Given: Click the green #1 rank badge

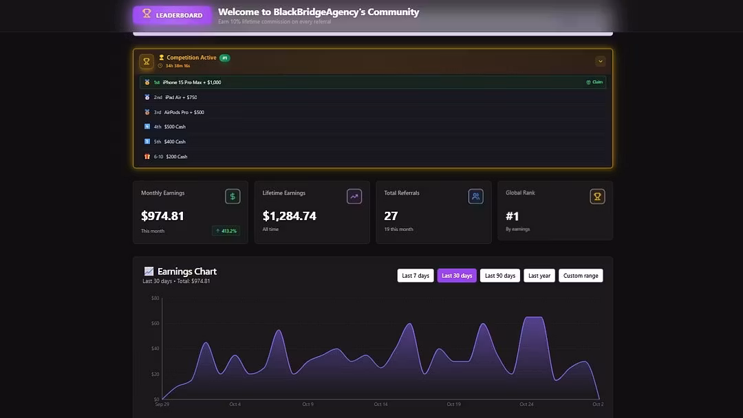Looking at the screenshot, I should (225, 58).
